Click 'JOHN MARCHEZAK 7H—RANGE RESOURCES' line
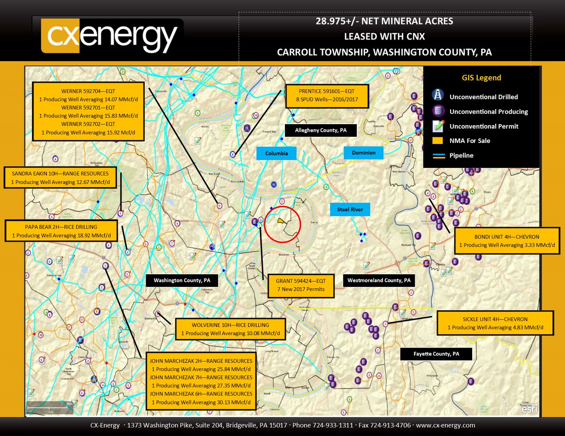 coord(201,377)
